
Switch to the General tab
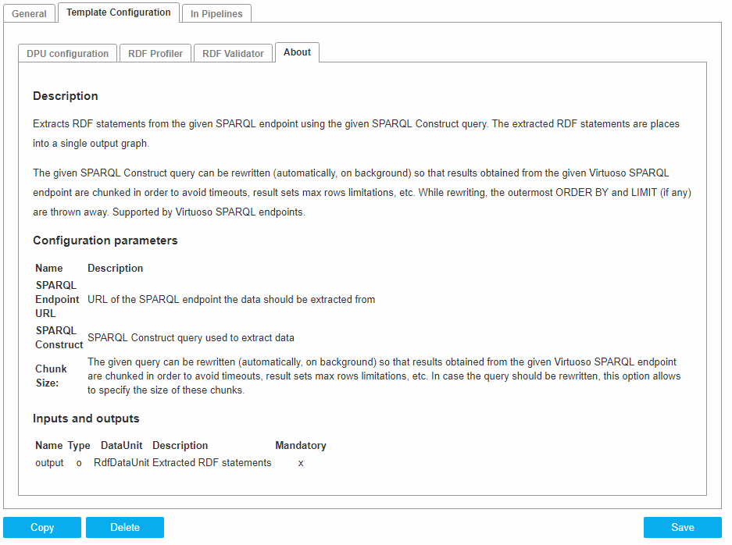(30, 14)
